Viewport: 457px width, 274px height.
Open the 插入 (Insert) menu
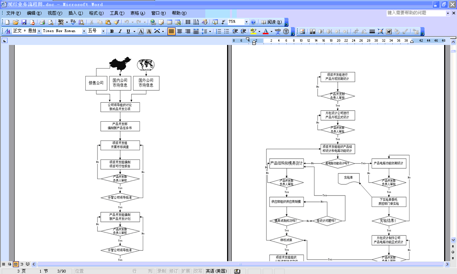(75, 13)
